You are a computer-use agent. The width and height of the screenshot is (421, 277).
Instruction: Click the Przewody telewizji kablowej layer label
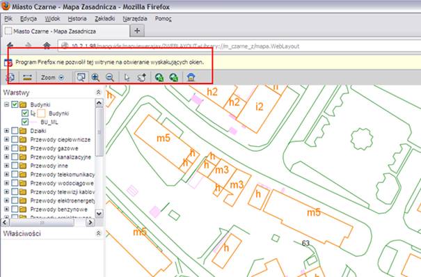tap(63, 192)
